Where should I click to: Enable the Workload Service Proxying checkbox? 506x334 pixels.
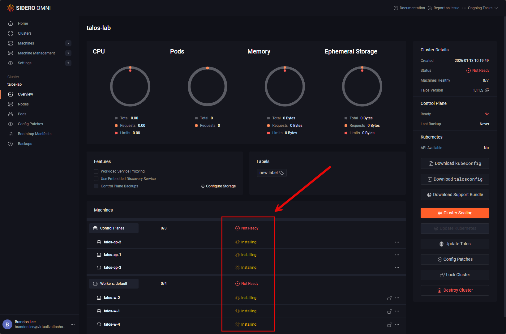96,171
